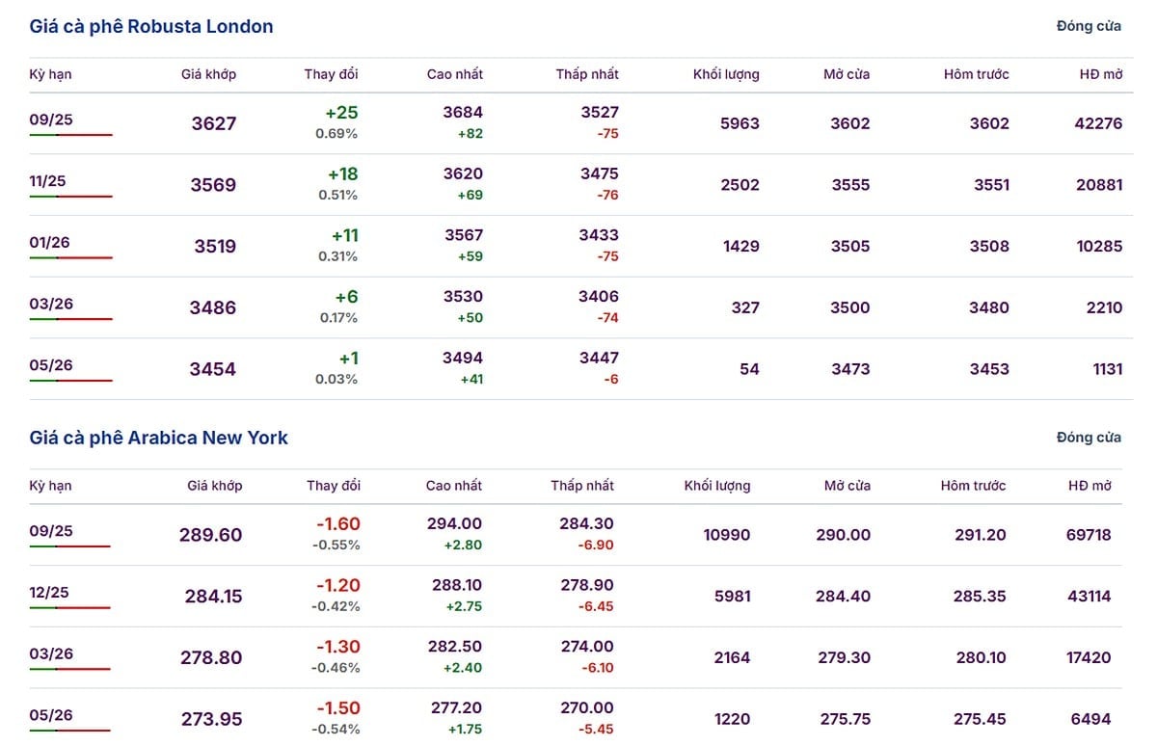This screenshot has width=1157, height=746.
Task: Click the previous day price 3508
Action: (989, 247)
